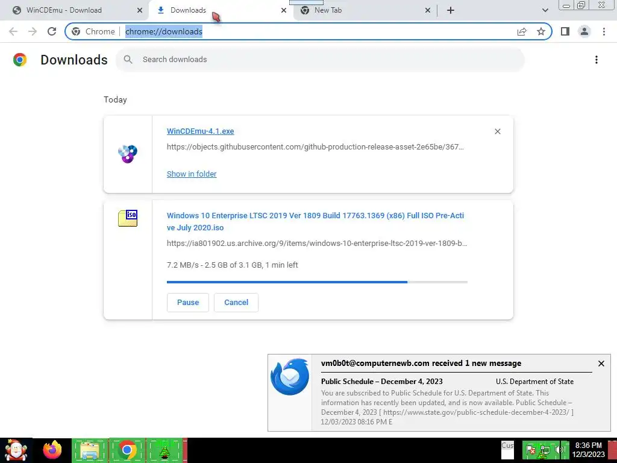Viewport: 617px width, 463px height.
Task: Remove WinCDEmu-4.1.exe from the list
Action: tap(497, 131)
